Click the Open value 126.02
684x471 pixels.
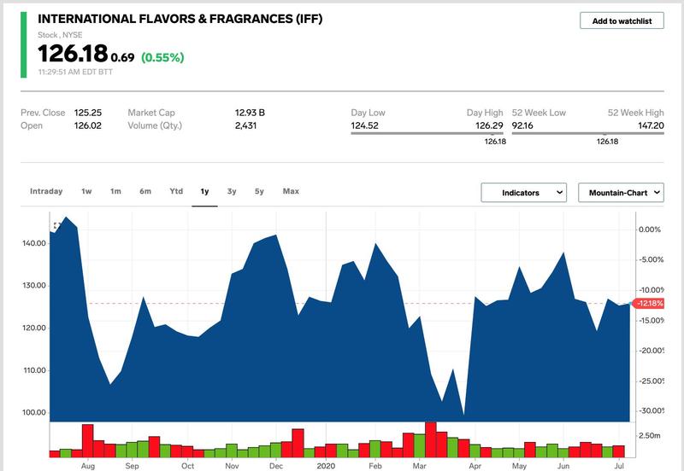point(88,125)
